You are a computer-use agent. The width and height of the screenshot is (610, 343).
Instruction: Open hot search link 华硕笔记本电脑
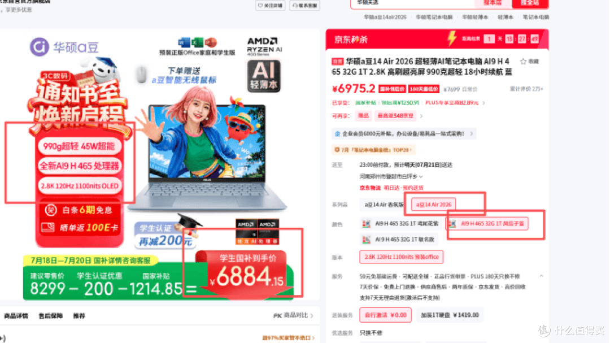tap(434, 17)
